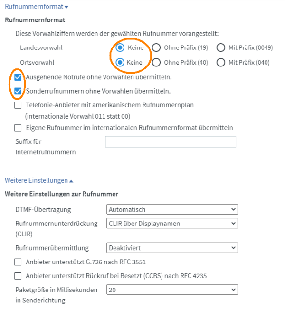Collapse the Rufnummernformat section header
The image size is (285, 310).
click(37, 7)
